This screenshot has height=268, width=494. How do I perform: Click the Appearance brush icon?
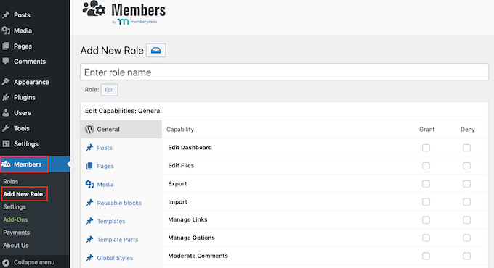6,82
